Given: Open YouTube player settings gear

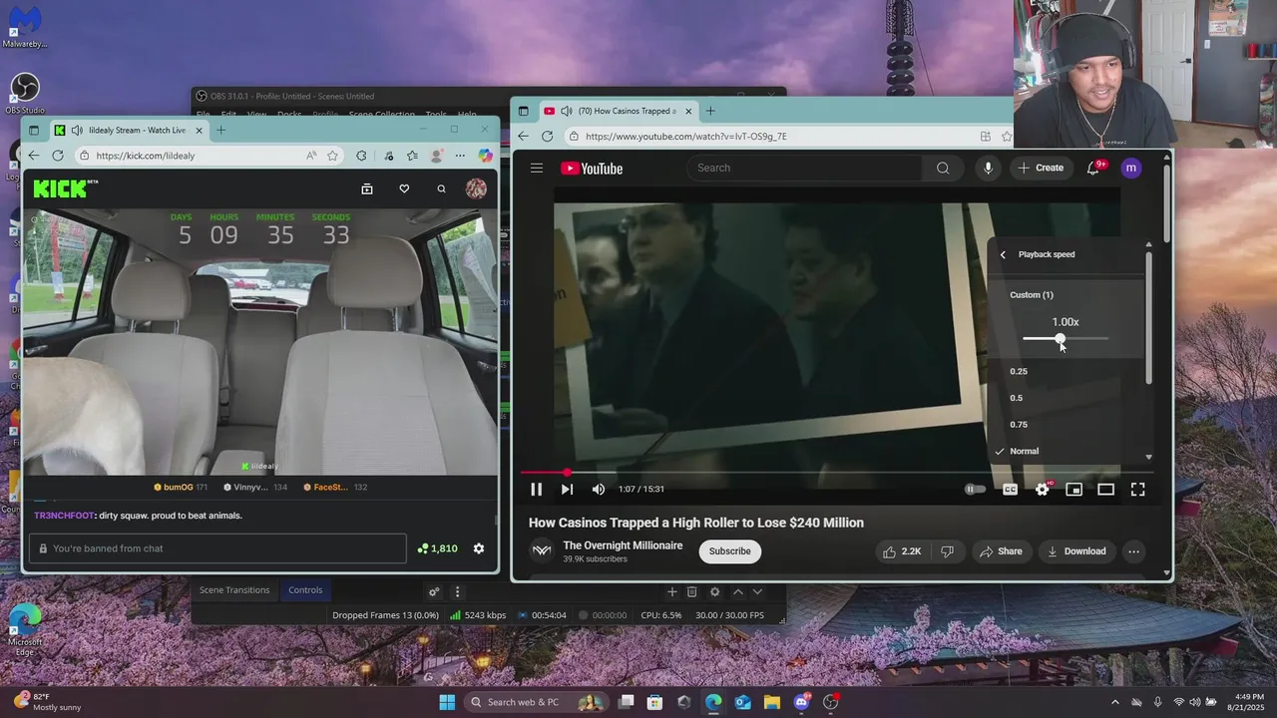Looking at the screenshot, I should pyautogui.click(x=1043, y=490).
